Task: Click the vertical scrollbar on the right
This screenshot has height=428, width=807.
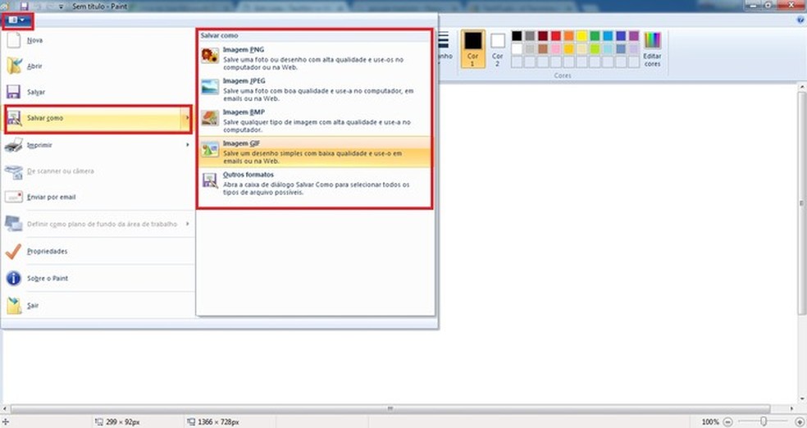Action: pyautogui.click(x=801, y=203)
